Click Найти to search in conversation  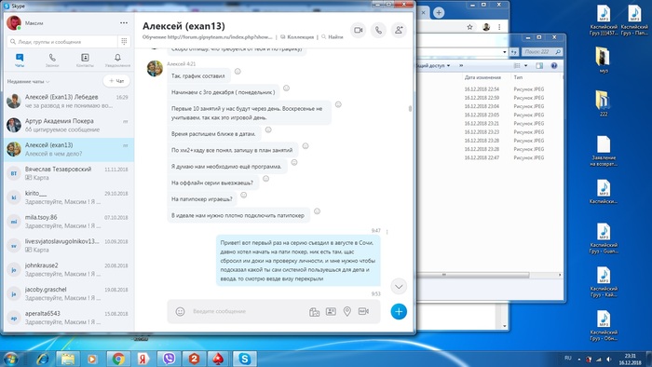pos(333,37)
